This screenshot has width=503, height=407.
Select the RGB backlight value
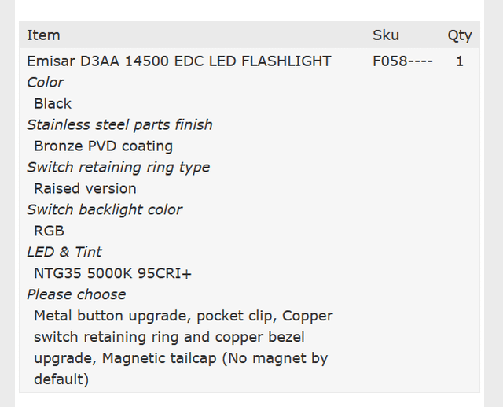[49, 231]
